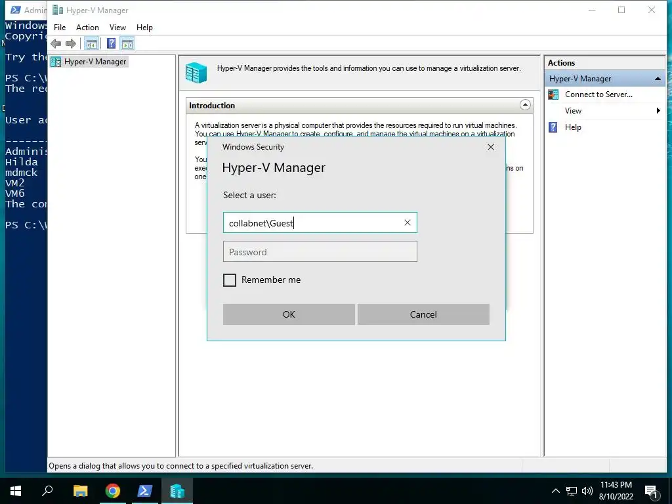Viewport: 672px width, 504px height.
Task: Clear the username field with X
Action: tap(407, 222)
